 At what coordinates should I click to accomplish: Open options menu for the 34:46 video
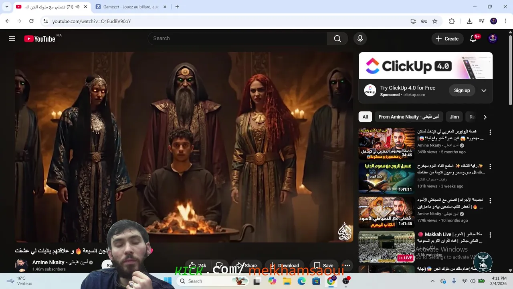point(490,132)
